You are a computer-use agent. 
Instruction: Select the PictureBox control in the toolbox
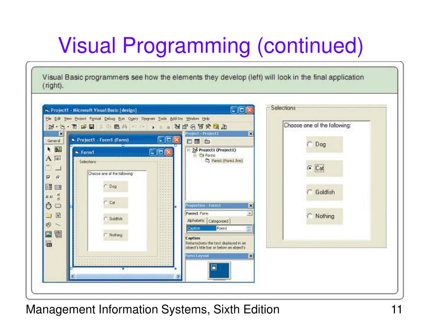(x=58, y=149)
